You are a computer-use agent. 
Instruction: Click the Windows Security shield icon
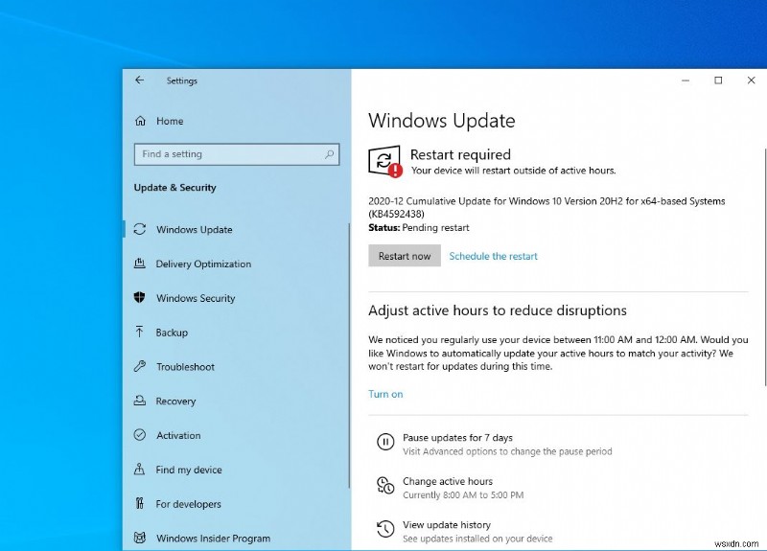[139, 297]
